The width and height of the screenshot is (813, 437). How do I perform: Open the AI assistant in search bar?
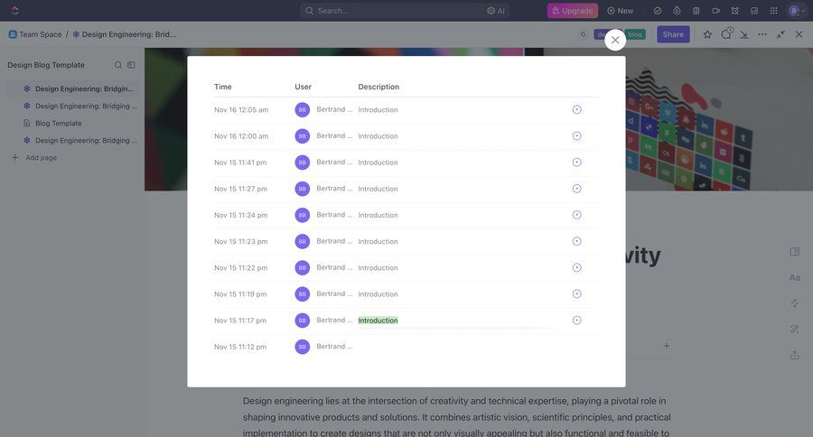coord(496,10)
